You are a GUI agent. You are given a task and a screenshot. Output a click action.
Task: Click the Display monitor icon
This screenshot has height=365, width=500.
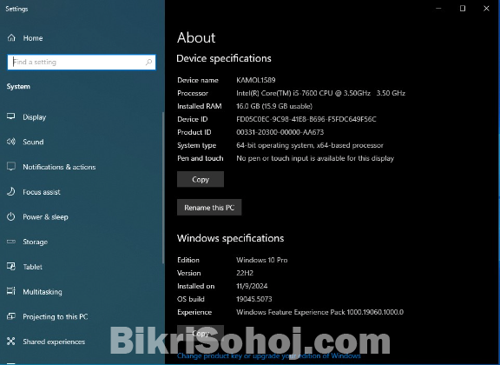(x=10, y=116)
